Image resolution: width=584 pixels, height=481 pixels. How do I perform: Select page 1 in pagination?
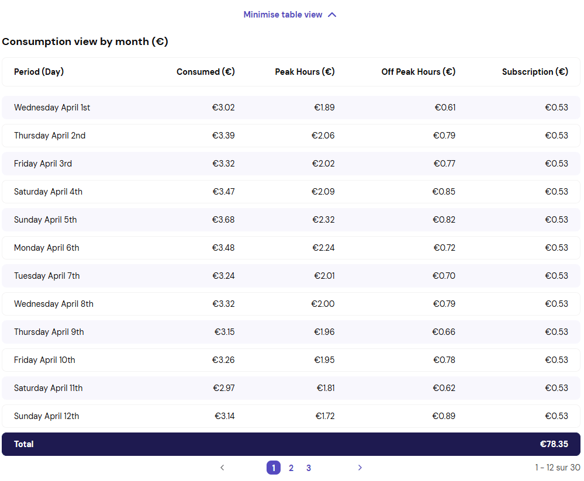point(274,468)
